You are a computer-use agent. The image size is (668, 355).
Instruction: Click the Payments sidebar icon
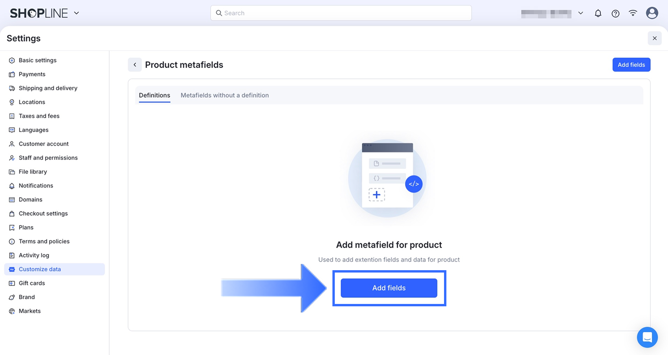point(12,74)
